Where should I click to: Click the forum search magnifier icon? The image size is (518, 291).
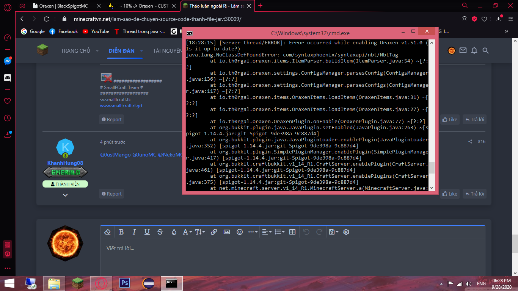(x=485, y=51)
